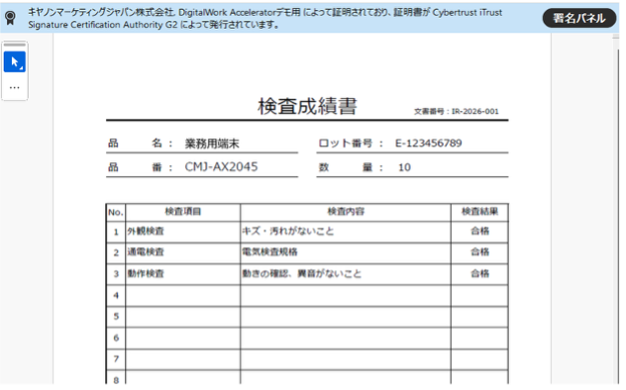Click the ロット番号 label

tap(346, 144)
